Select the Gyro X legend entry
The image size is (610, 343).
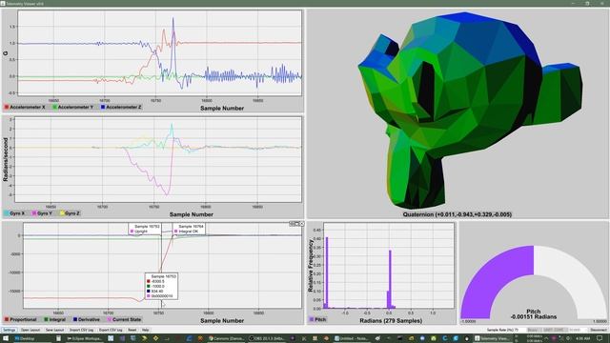[x=15, y=213]
